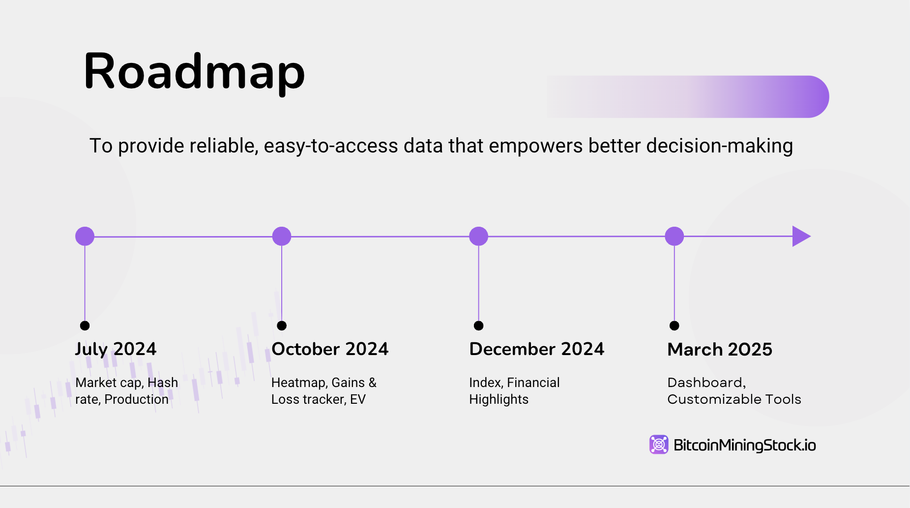Click the July 2024 date label
The image size is (910, 508).
click(x=116, y=349)
